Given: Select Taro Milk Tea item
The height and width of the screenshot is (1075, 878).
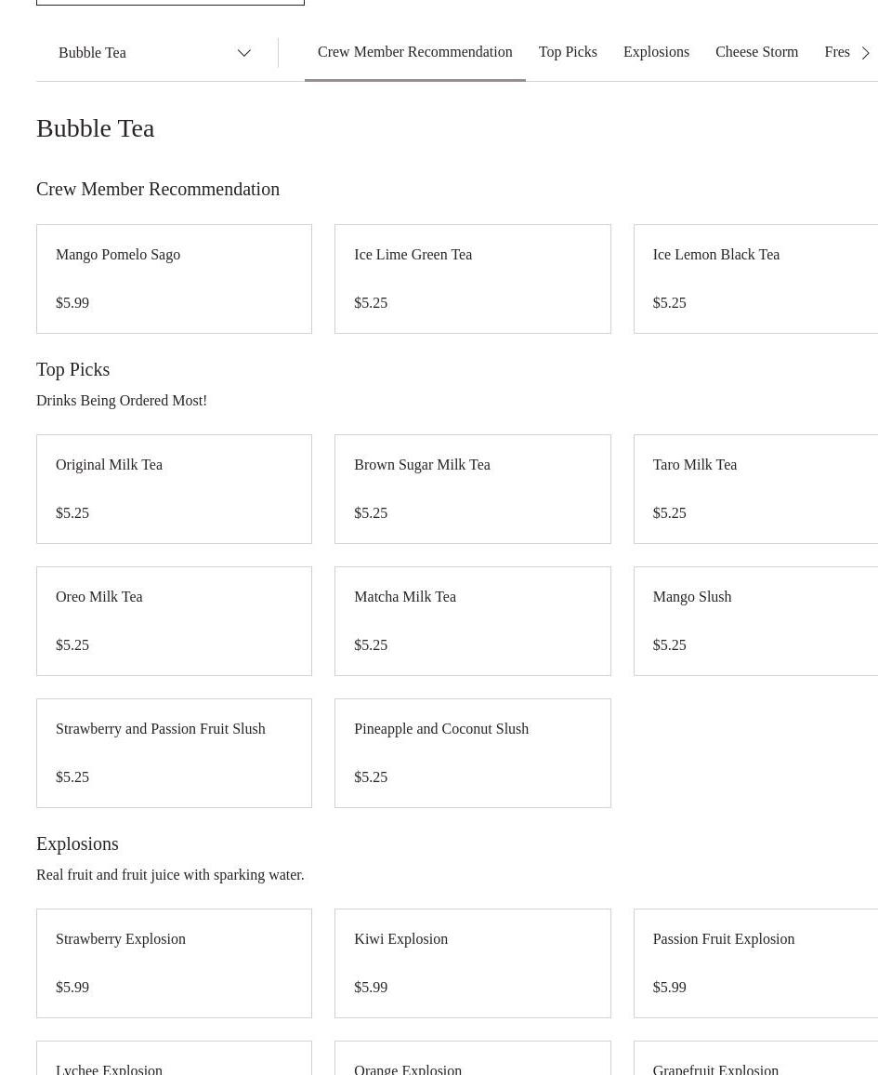Looking at the screenshot, I should pos(754,488).
